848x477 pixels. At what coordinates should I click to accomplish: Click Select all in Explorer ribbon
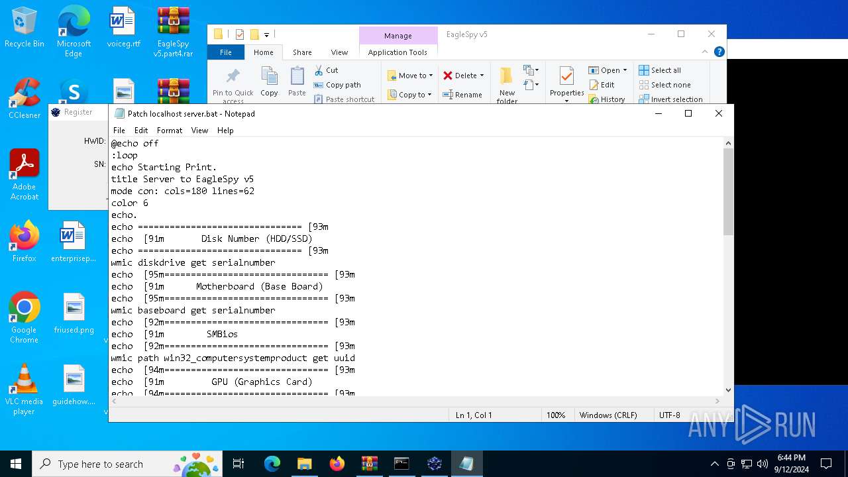click(x=660, y=70)
